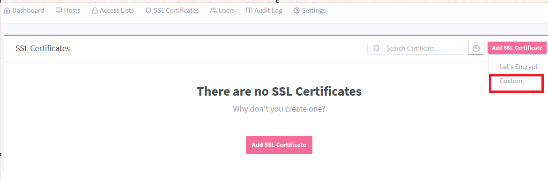Click the book icon beside Audit Log
Viewport: 548px width, 181px height.
[x=249, y=10]
